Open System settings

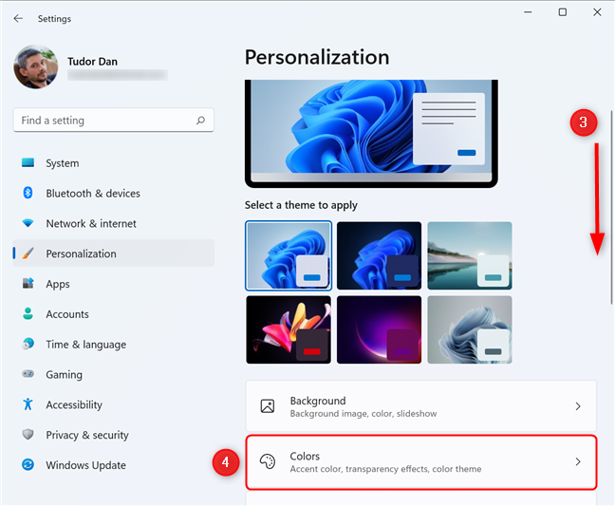pos(114,162)
